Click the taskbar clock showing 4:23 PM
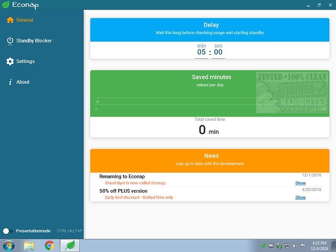This screenshot has width=336, height=252. pos(319,246)
